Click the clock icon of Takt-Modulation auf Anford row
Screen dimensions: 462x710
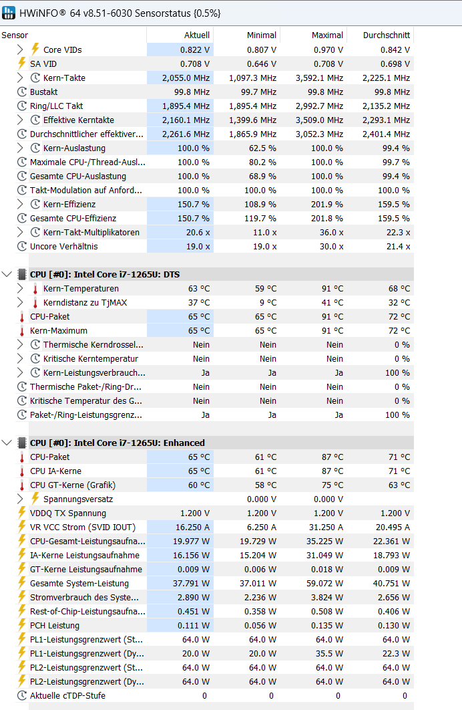point(22,190)
